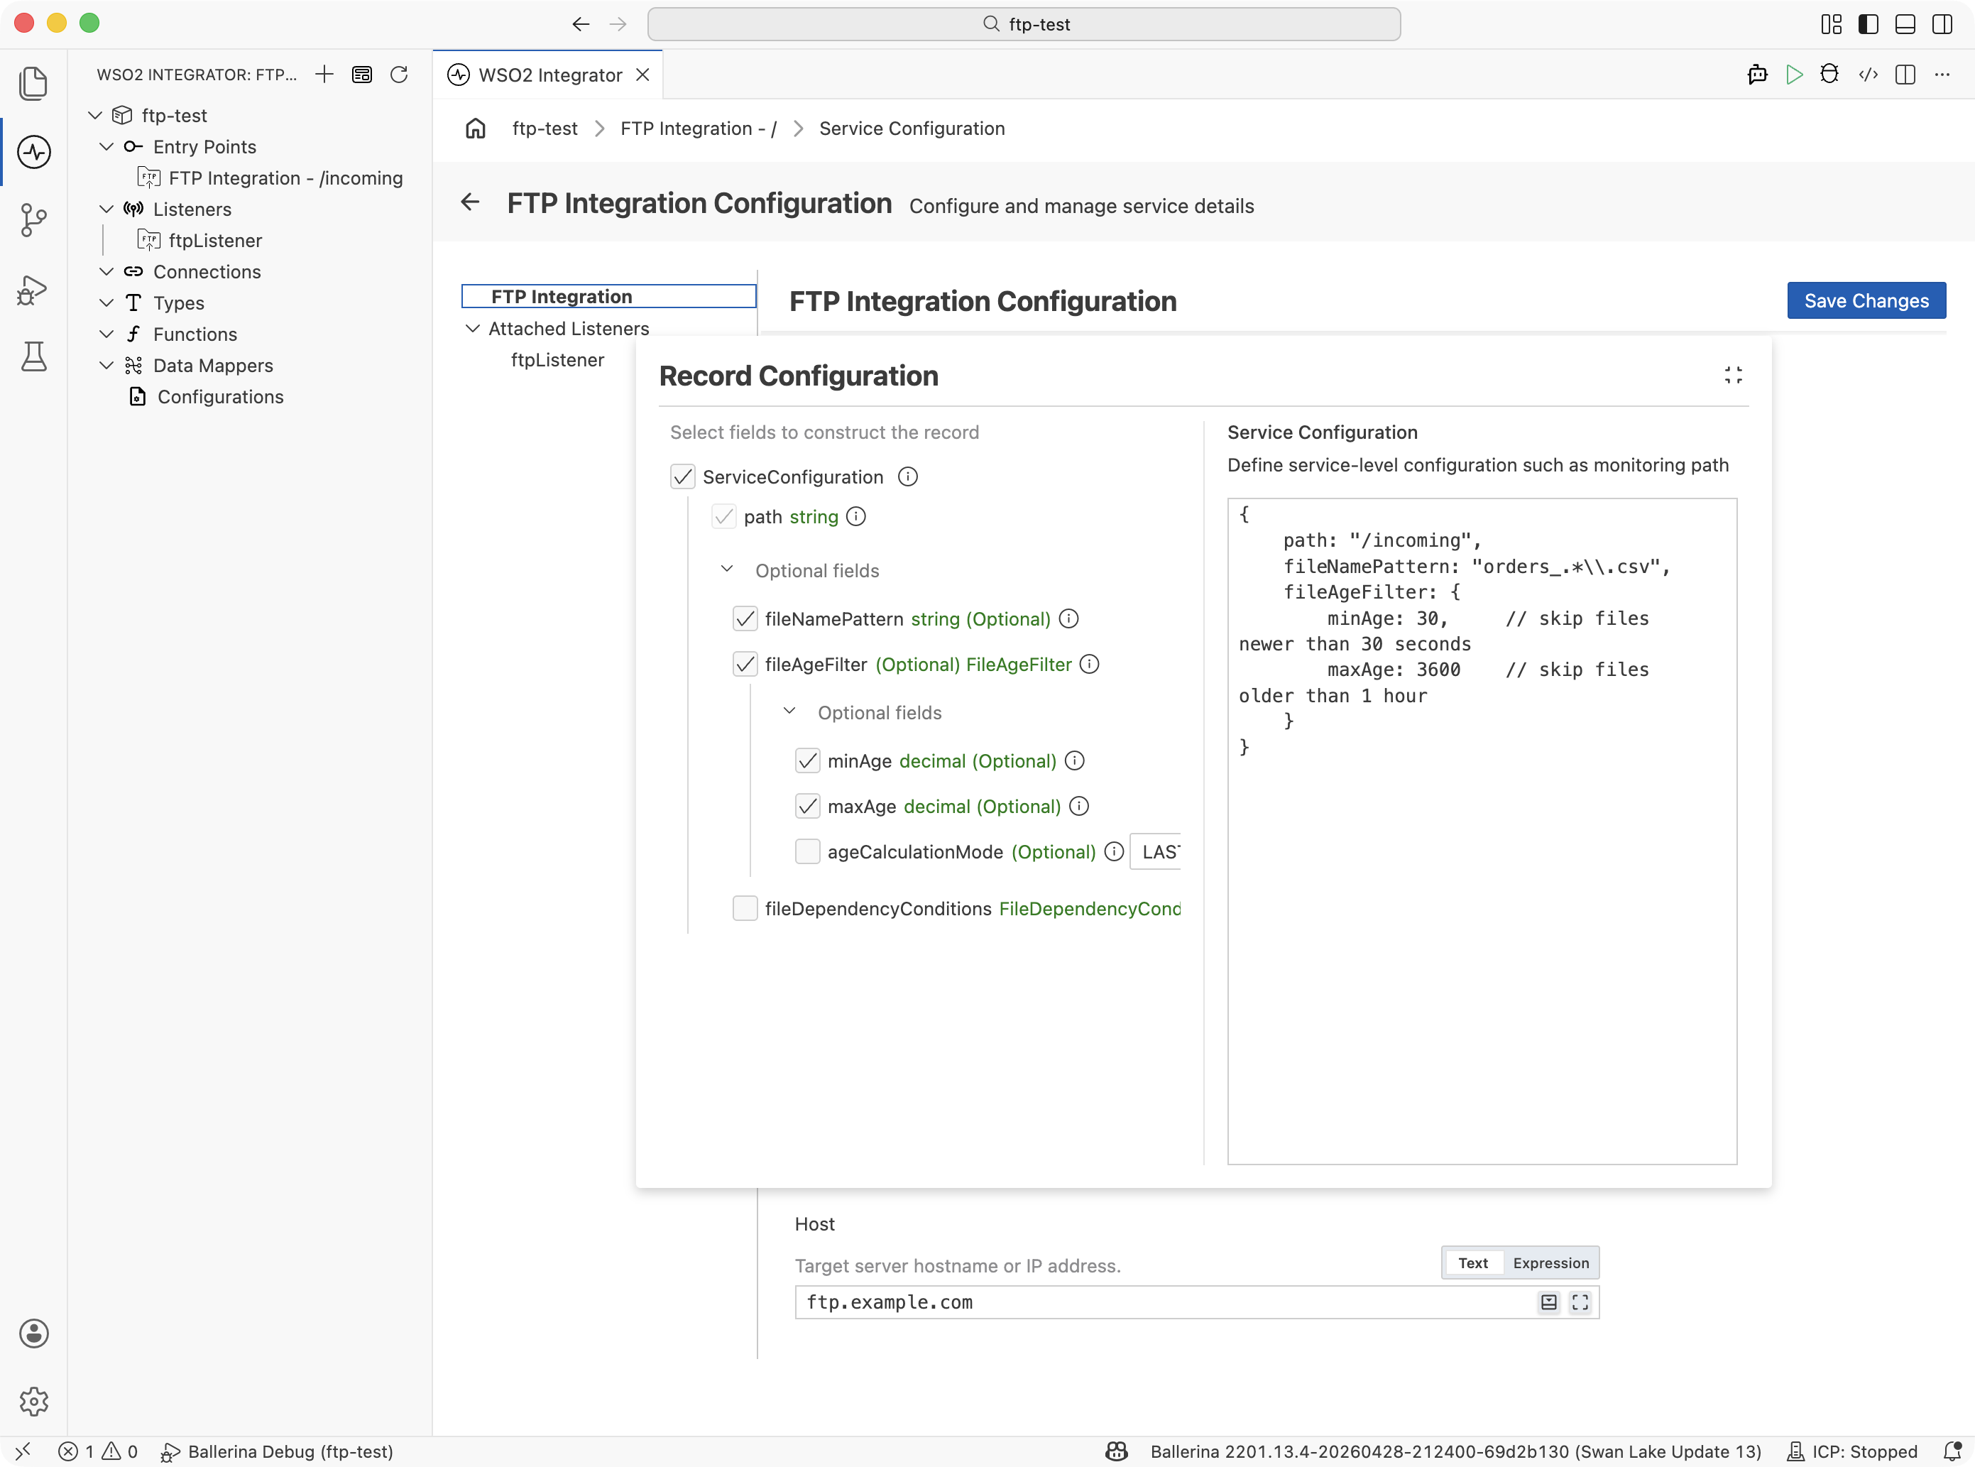Go forward in editor navigation
Viewport: 1975px width, 1467px height.
618,24
